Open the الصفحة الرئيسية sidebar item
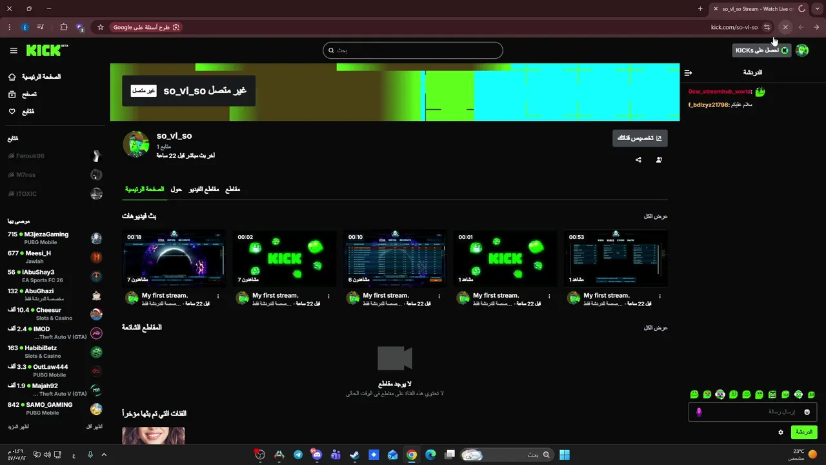This screenshot has height=465, width=826. [x=34, y=77]
